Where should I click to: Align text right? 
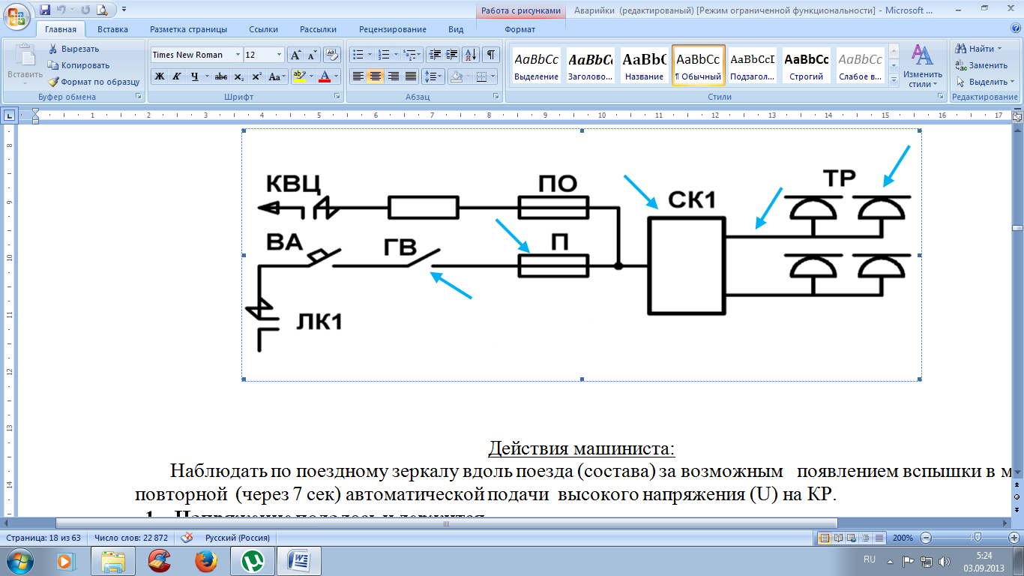(x=393, y=76)
